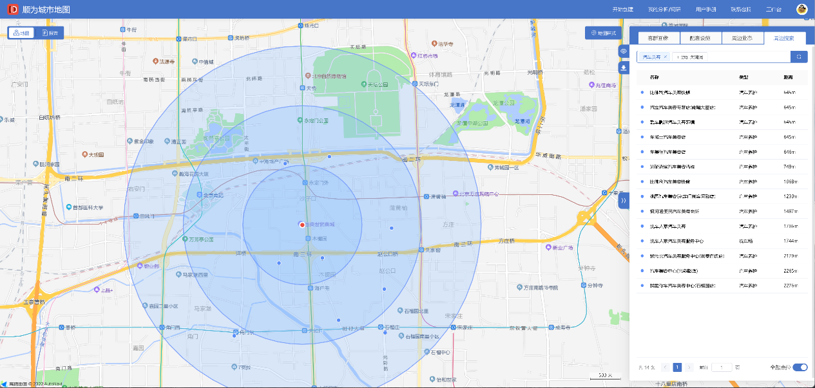Open the user avatar menu
Image resolution: width=815 pixels, height=388 pixels.
pyautogui.click(x=802, y=9)
